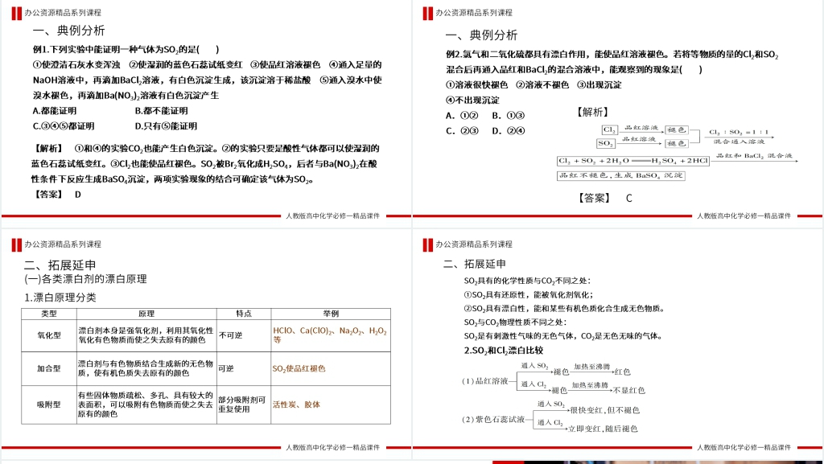Screen dimensions: 824x464
Task: Click the example cell listing HClO、Ca(ClO)₂
Action: coord(331,335)
